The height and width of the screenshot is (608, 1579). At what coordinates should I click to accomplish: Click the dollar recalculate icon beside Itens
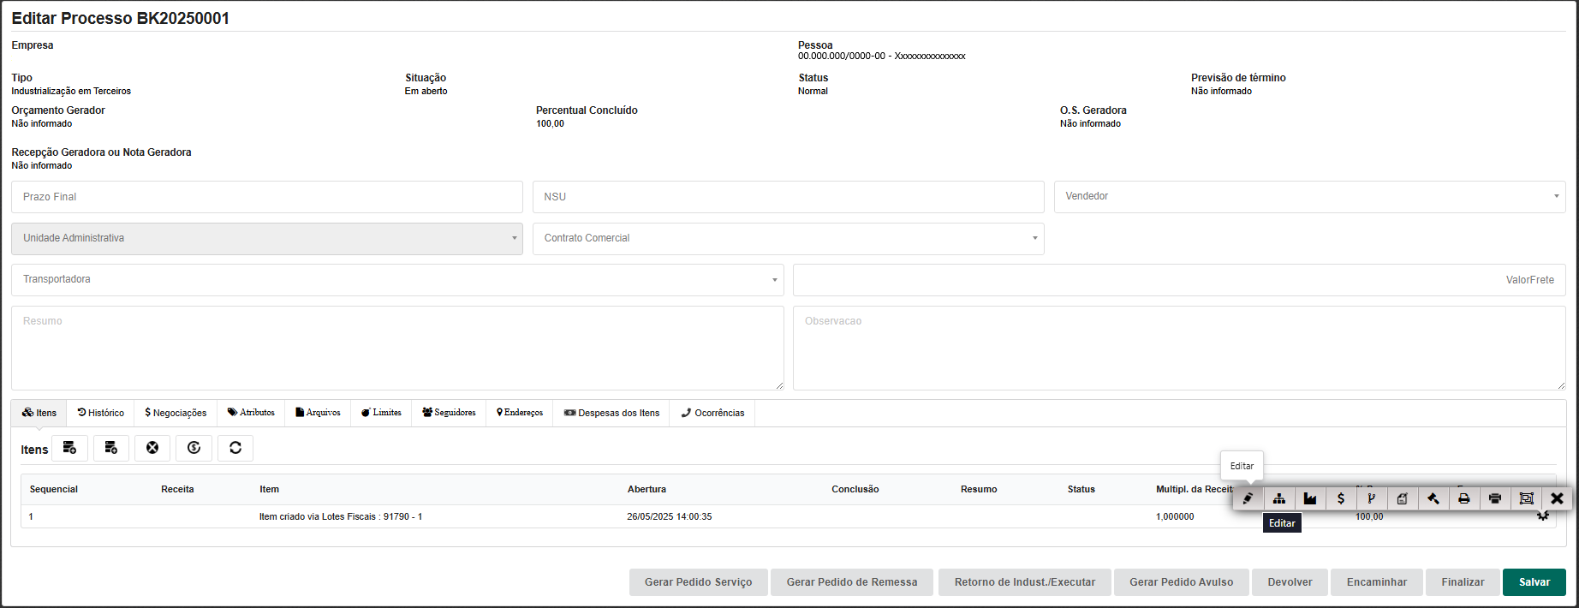194,448
